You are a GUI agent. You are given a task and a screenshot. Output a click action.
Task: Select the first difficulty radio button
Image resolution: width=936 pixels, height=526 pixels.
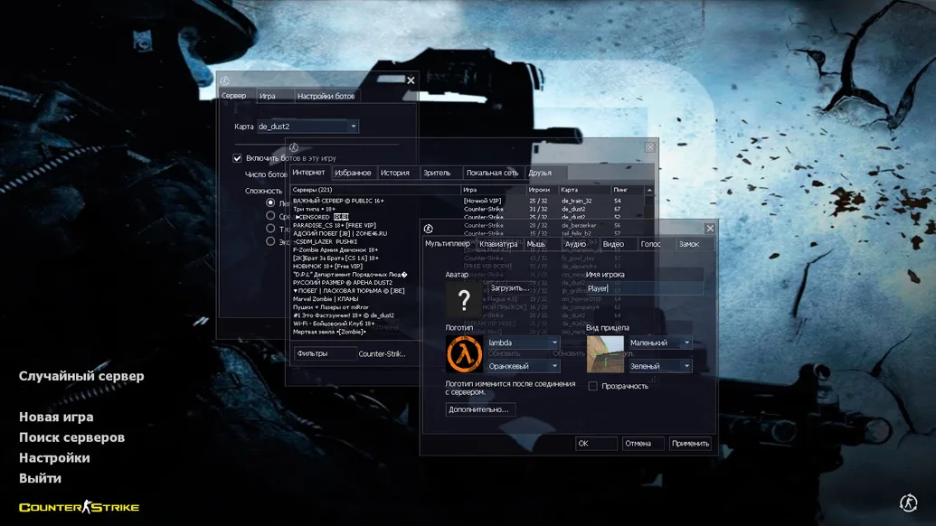(x=270, y=203)
